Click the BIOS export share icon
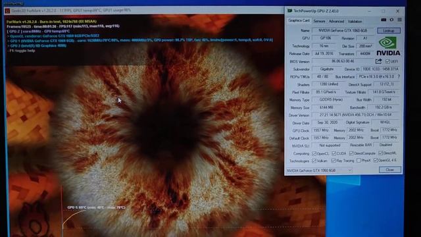 pyautogui.click(x=379, y=61)
